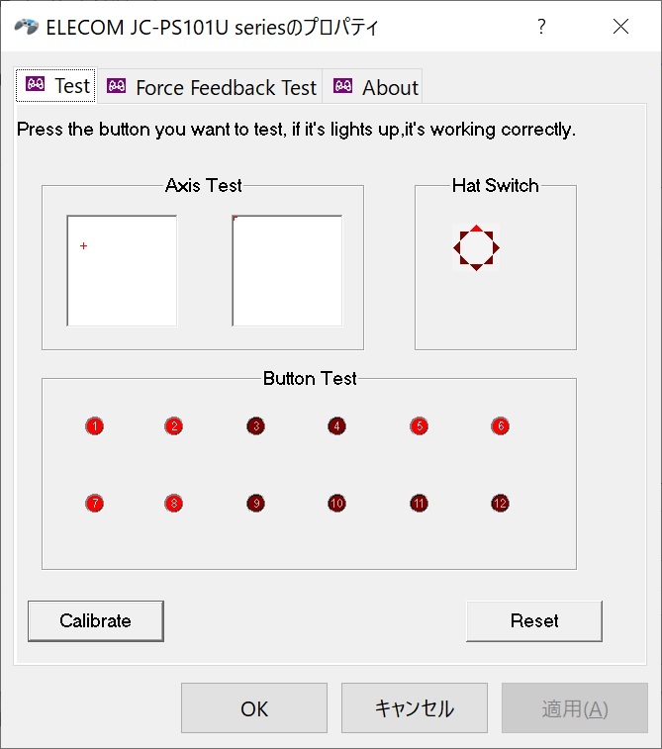Select button indicator number 12
Viewport: 662px width, 749px height.
click(500, 503)
